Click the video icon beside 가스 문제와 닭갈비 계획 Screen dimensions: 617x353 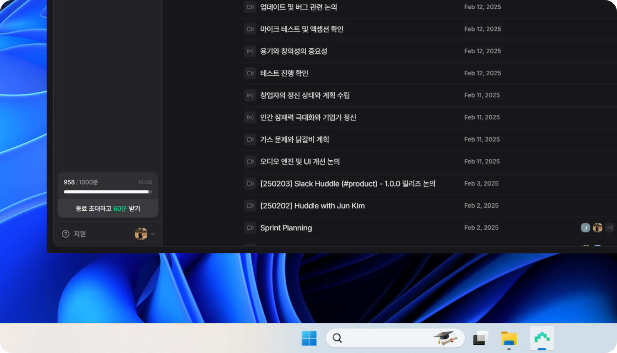(250, 140)
